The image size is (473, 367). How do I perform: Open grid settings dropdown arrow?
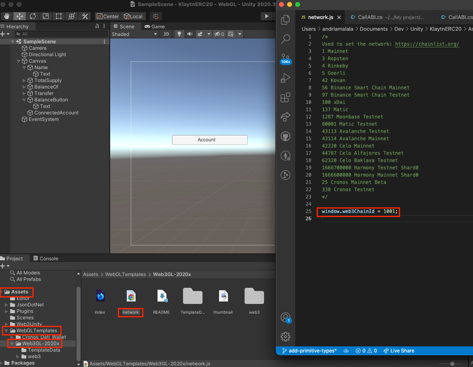(x=240, y=34)
